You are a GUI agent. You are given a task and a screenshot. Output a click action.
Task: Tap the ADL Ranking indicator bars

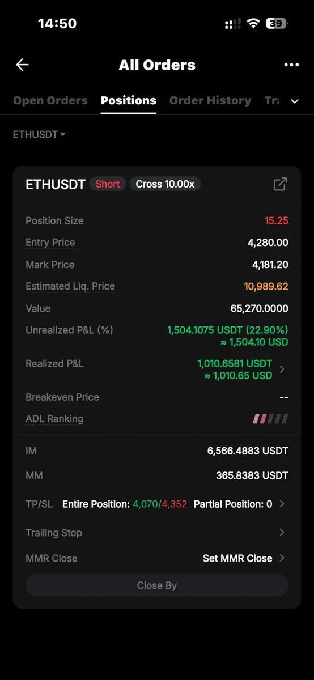coord(270,419)
